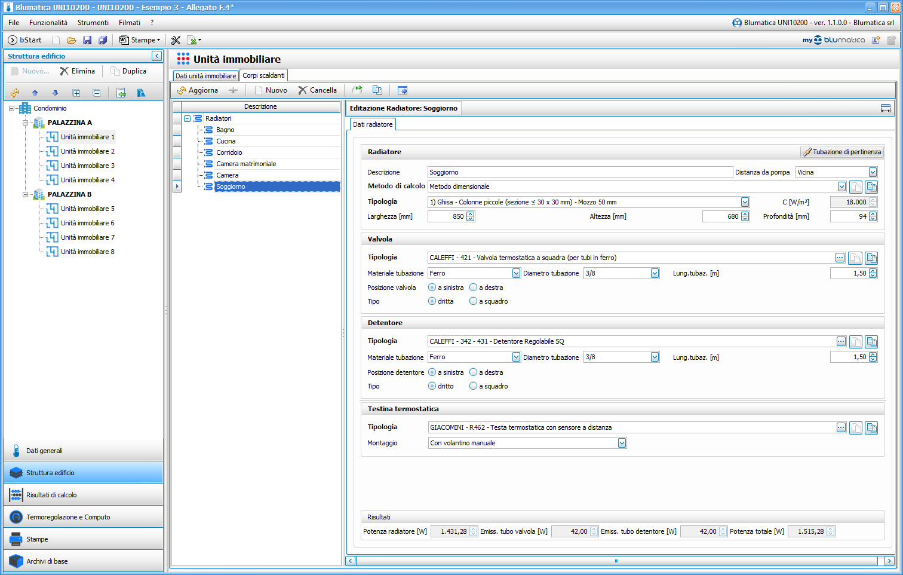This screenshot has height=575, width=903.
Task: Browse Testina termostatica tipologia ellipsis button
Action: tap(841, 427)
